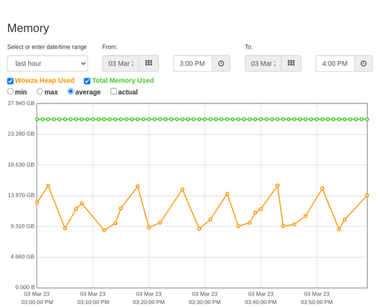Click the 'To:' label
The width and height of the screenshot is (380, 307).
click(249, 47)
